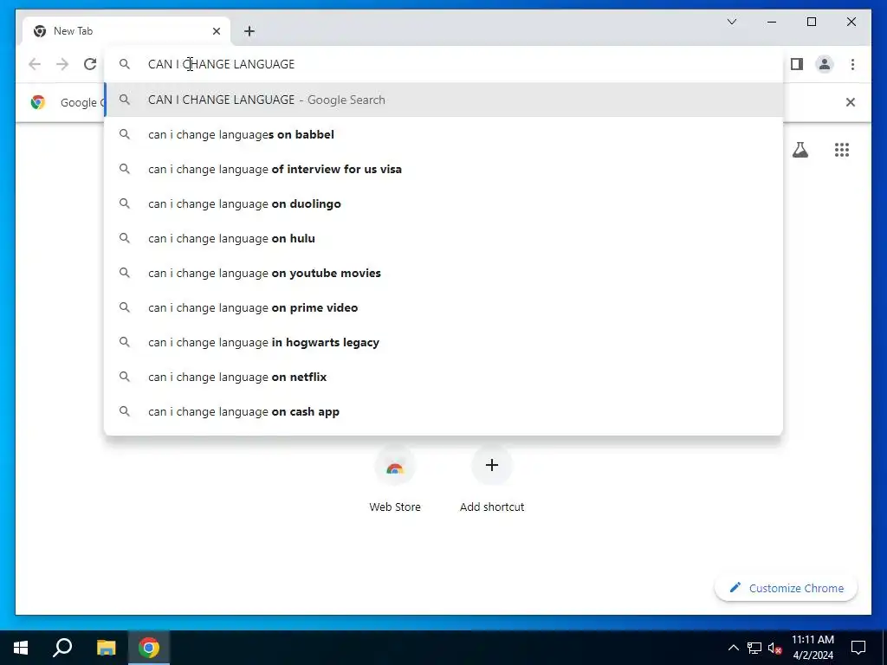This screenshot has width=887, height=665.
Task: Choose suggestion 'on duolingo'
Action: point(444,203)
